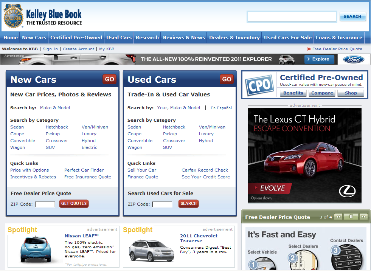Image resolution: width=371 pixels, height=271 pixels.
Task: Open the New Cars navigation tab
Action: pos(34,37)
